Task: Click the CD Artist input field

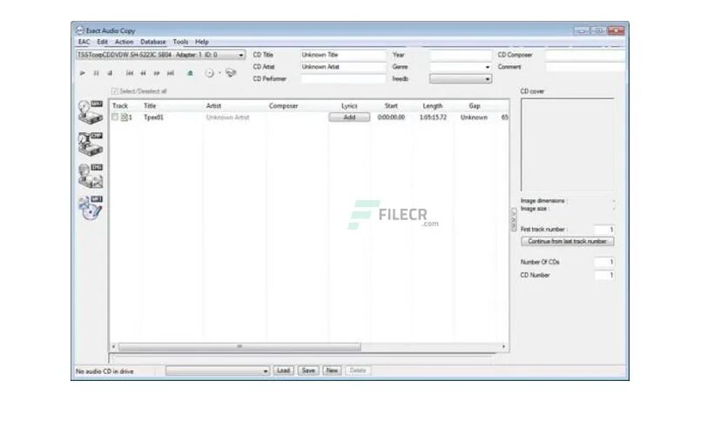Action: click(x=342, y=67)
